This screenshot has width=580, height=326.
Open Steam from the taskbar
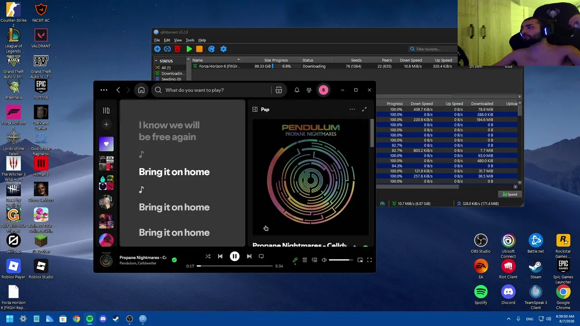tap(116, 319)
